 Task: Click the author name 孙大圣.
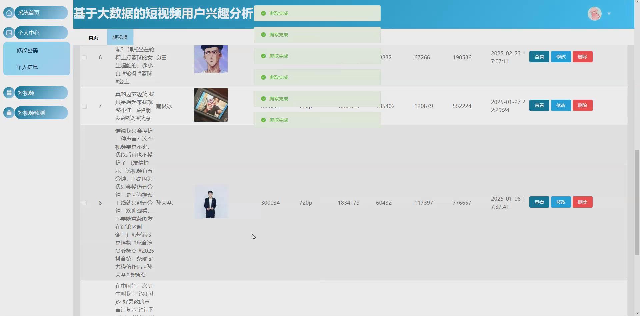[x=165, y=203]
